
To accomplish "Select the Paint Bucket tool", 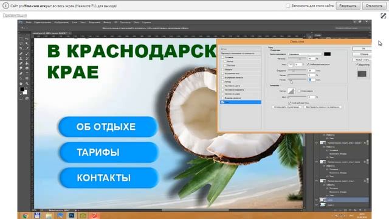I will 27,63.
